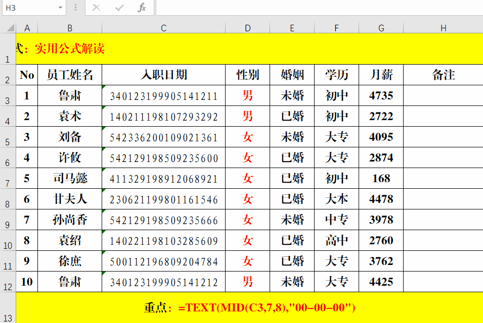Click the name cell 许攸

[70, 157]
